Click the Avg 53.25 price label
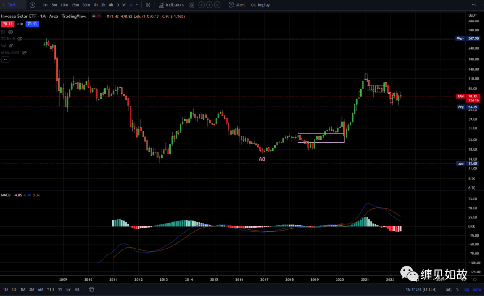 [468, 107]
